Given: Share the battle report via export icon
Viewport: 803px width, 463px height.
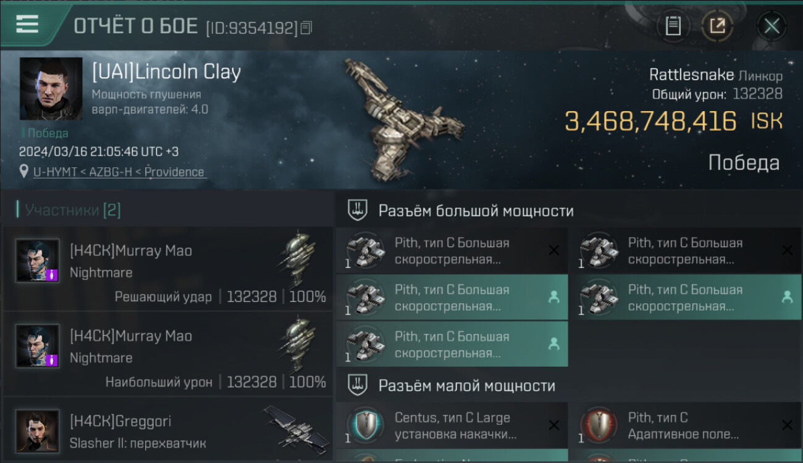Looking at the screenshot, I should [717, 26].
